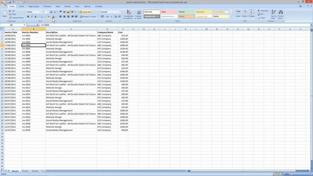Screen dimensions: 313x176
Task: Open the Office Button menu
Action: coord(3,3)
